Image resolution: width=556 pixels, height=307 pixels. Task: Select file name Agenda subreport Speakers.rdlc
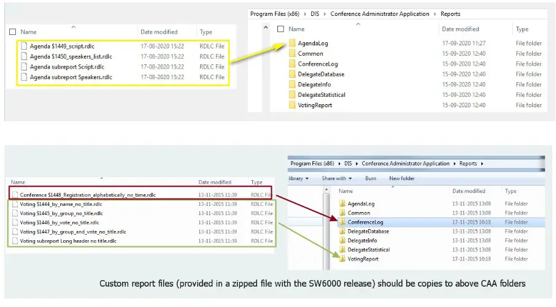(x=71, y=77)
